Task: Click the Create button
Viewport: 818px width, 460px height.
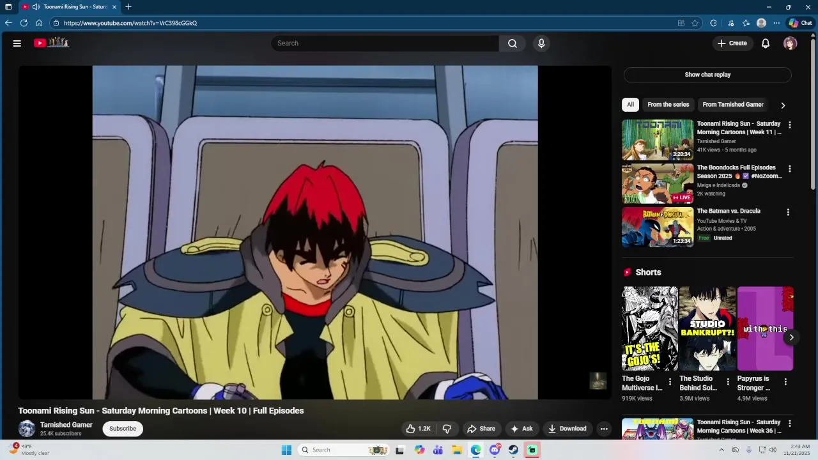Action: pos(732,43)
